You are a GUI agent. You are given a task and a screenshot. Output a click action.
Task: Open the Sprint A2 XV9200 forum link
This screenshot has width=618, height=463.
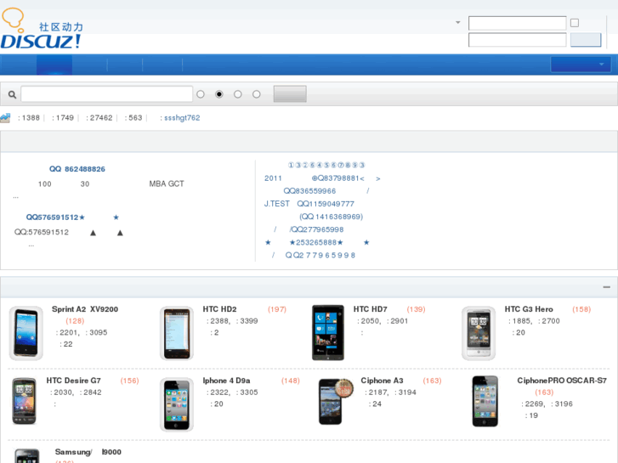tap(85, 309)
